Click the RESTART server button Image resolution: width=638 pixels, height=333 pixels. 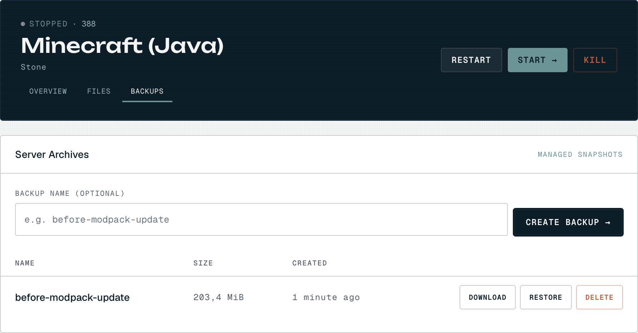471,60
